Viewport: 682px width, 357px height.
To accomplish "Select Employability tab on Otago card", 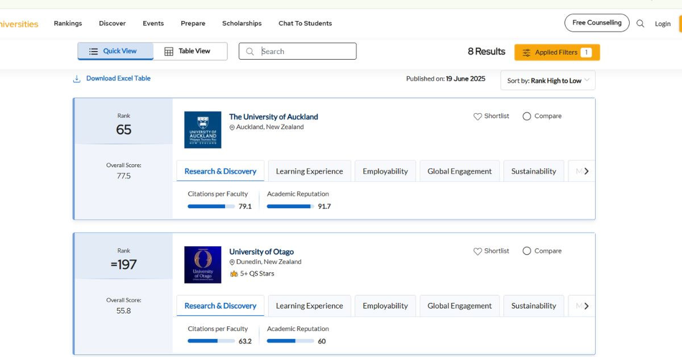I will [385, 306].
